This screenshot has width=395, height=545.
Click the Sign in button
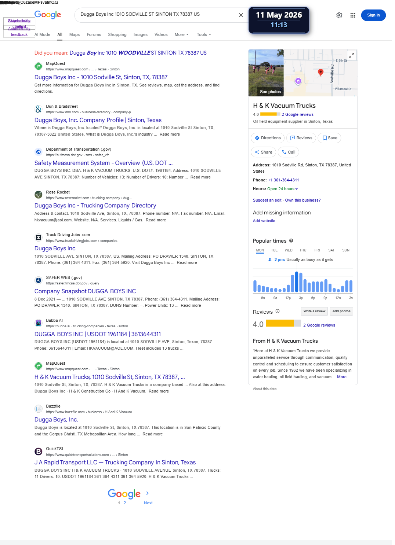coord(373,15)
